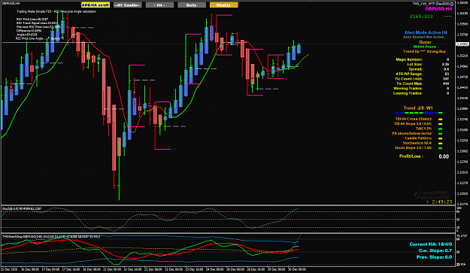
Task: Click the yellow 2:49:23 countdown timer
Action: tap(442, 202)
